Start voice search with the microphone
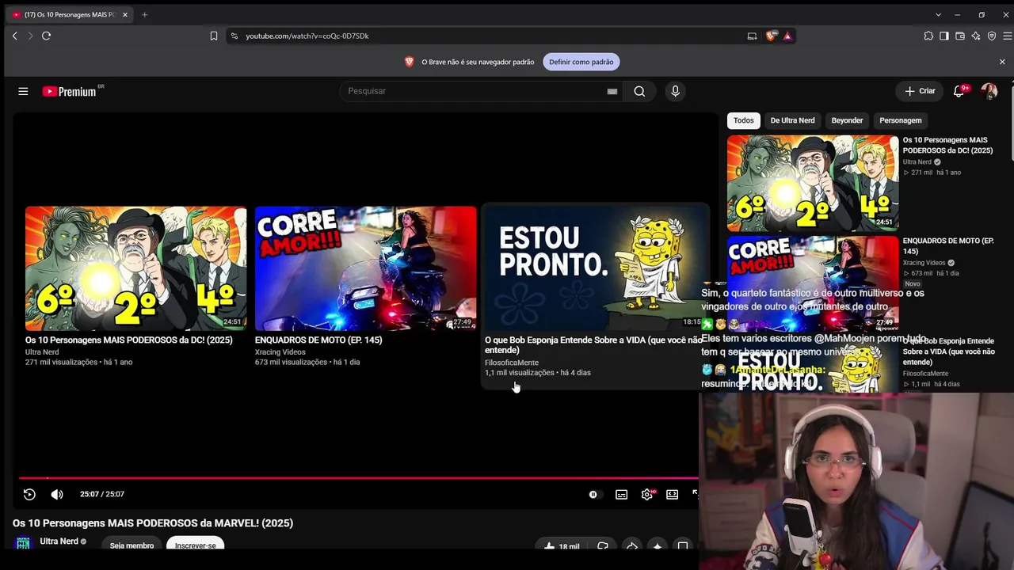1014x570 pixels. (x=675, y=91)
